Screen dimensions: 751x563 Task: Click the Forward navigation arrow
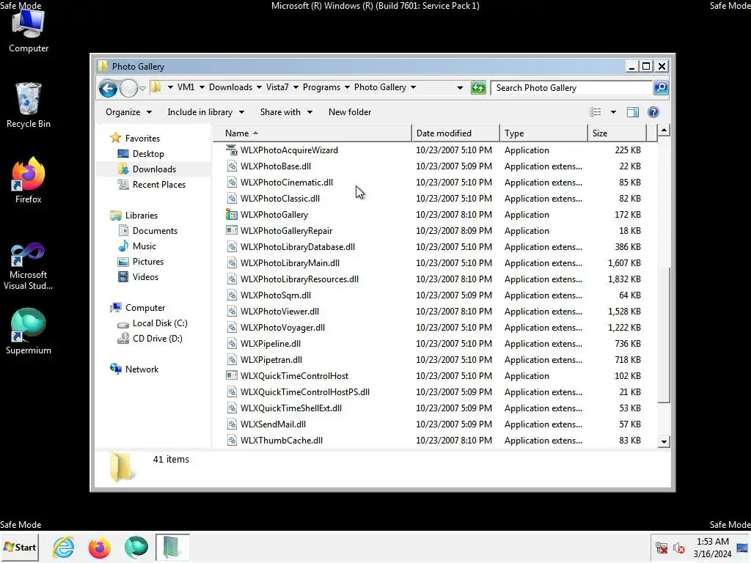click(x=128, y=88)
